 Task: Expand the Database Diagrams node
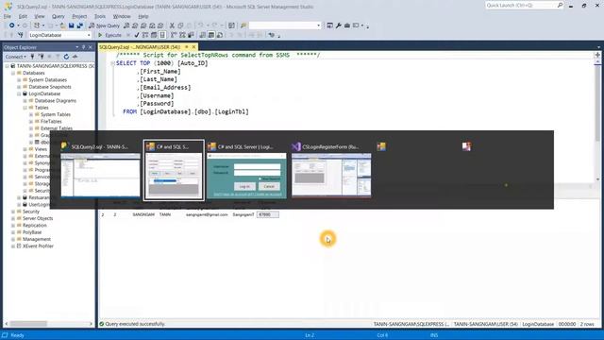(25, 101)
